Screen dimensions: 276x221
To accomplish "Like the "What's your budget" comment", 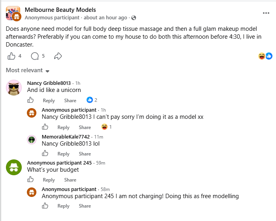I will pos(30,179).
